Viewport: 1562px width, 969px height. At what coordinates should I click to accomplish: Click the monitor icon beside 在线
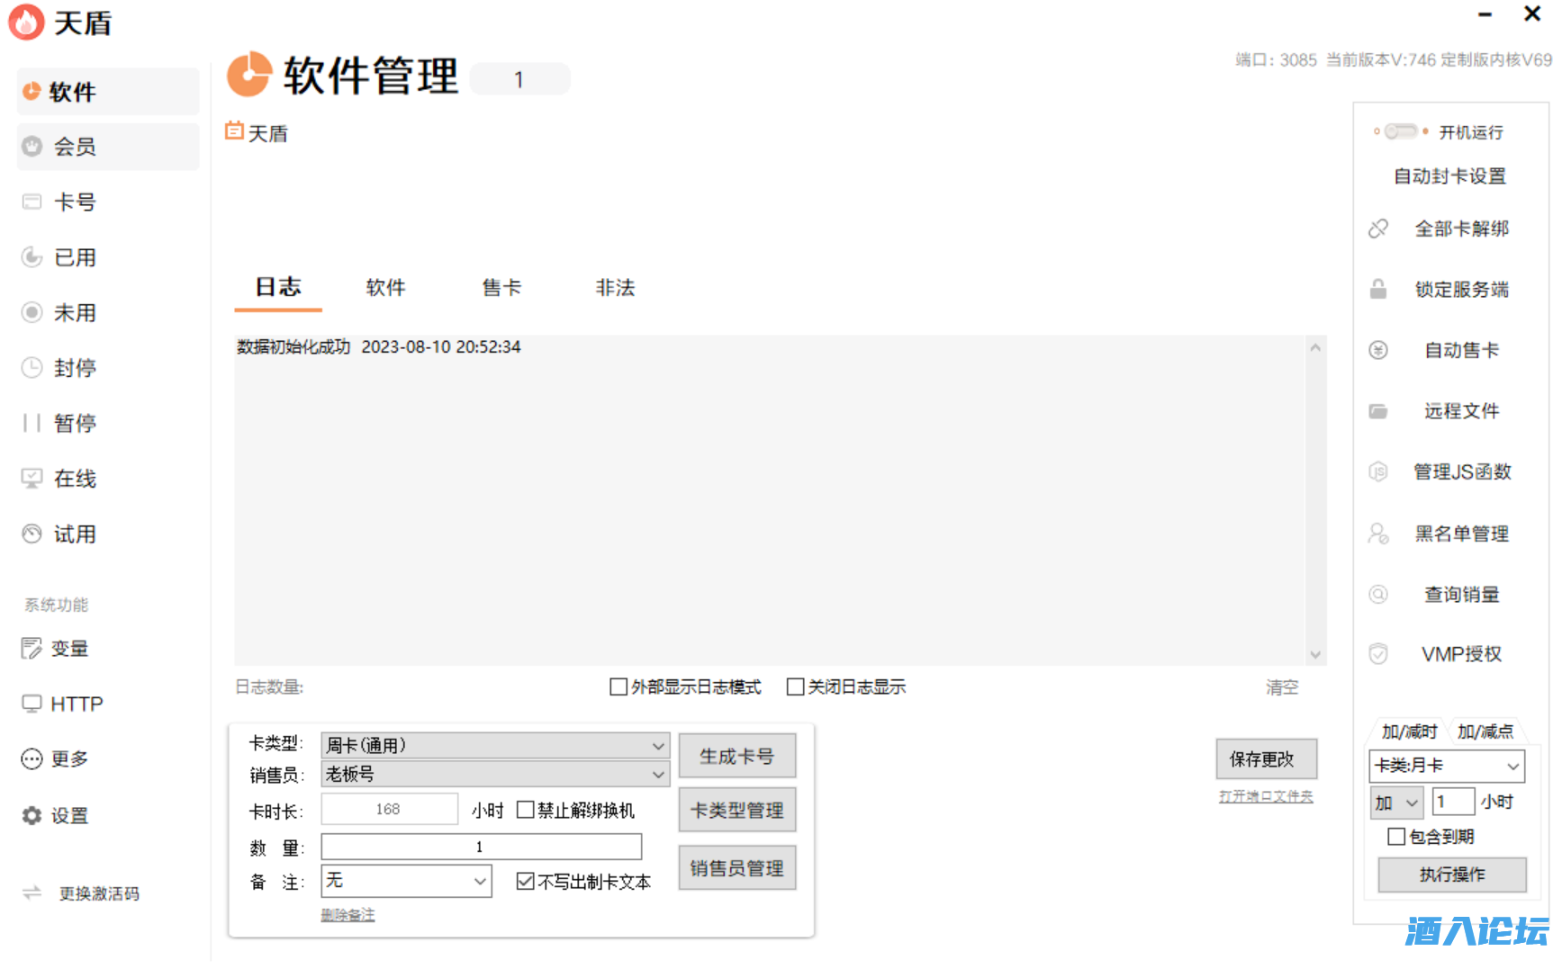[32, 479]
